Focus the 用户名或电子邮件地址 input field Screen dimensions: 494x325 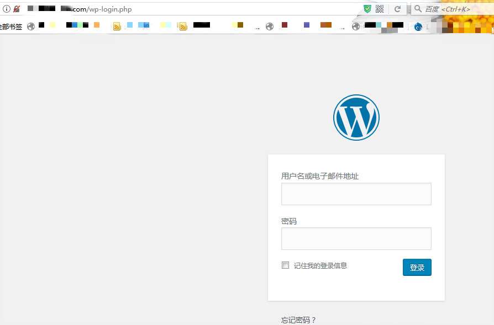[x=356, y=194]
